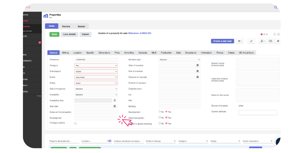The width and height of the screenshot is (306, 153).
Task: Click the first red rating star
Action: coord(262,34)
